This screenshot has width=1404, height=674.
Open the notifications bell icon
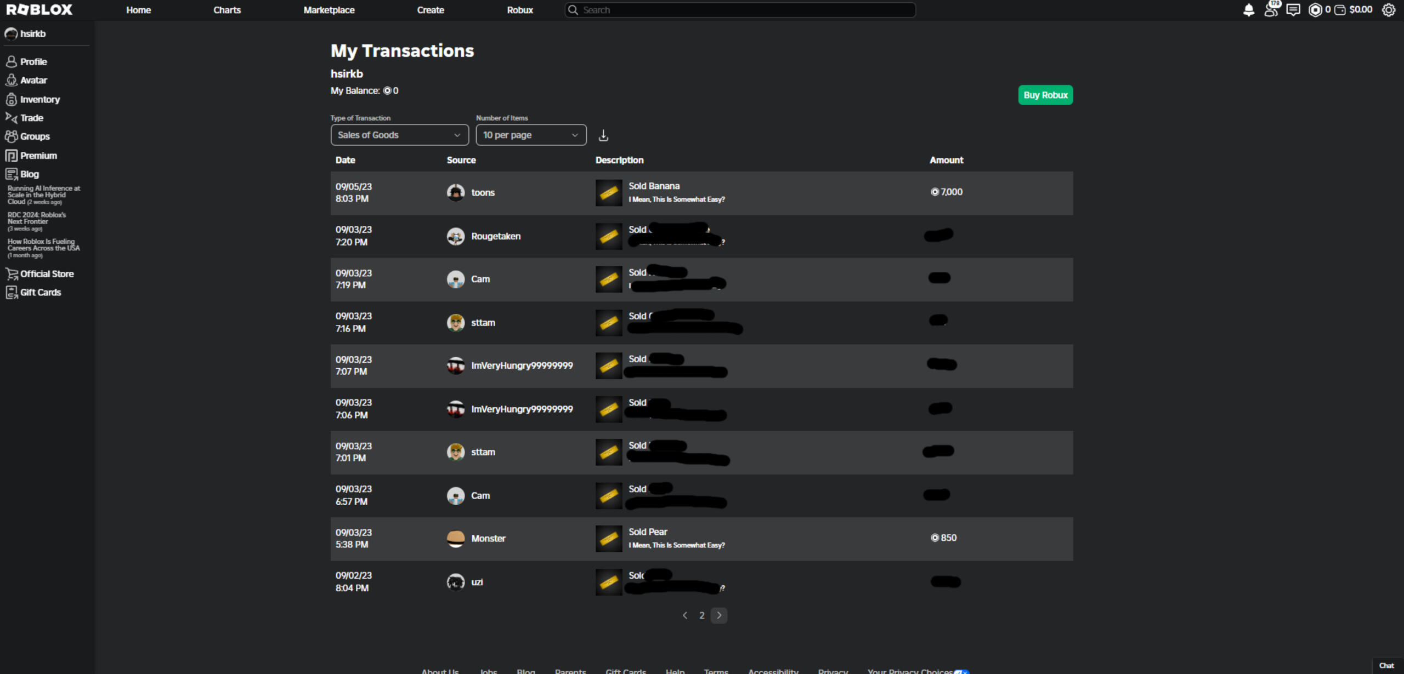click(1249, 10)
